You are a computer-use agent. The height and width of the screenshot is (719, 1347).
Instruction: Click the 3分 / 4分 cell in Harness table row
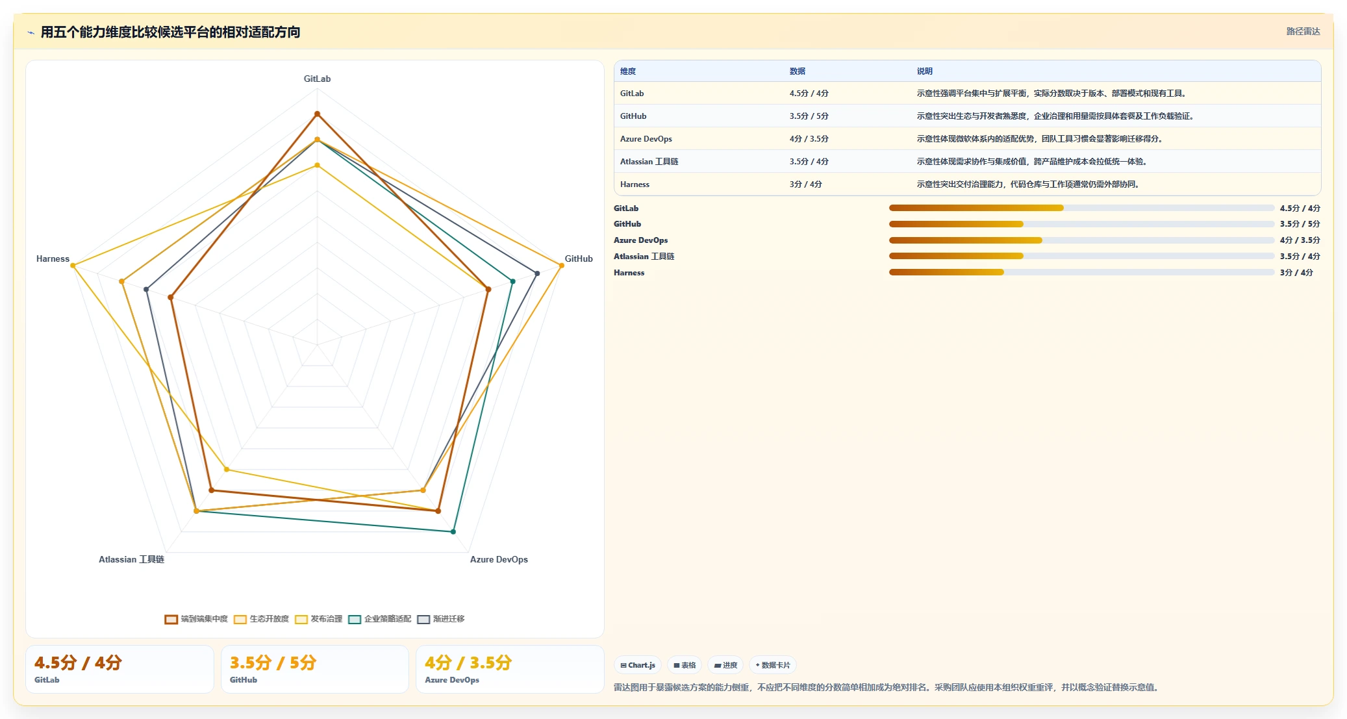pyautogui.click(x=806, y=184)
